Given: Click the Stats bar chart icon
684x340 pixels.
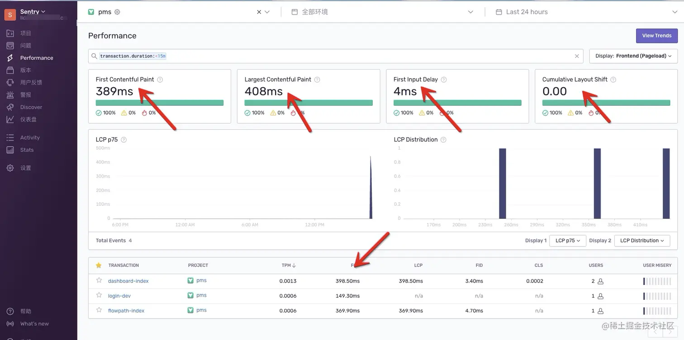Looking at the screenshot, I should [10, 150].
